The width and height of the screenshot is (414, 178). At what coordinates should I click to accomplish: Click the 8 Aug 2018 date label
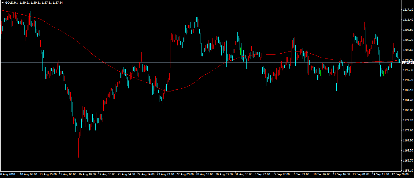click(x=8, y=175)
